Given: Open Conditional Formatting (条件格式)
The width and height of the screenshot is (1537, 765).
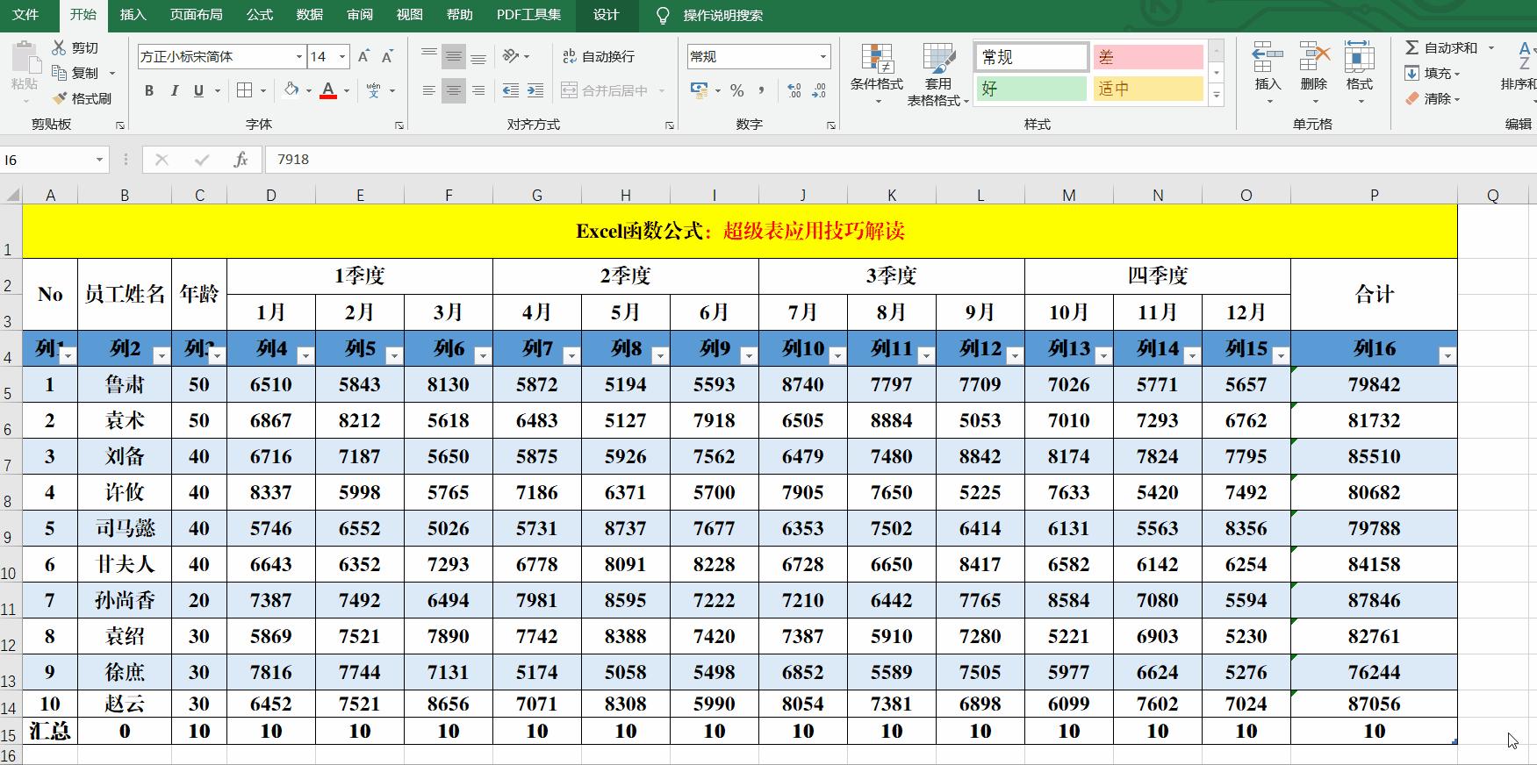Looking at the screenshot, I should (876, 74).
